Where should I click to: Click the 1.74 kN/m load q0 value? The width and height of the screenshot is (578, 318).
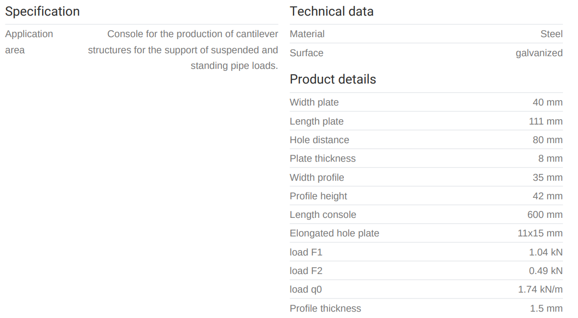540,290
